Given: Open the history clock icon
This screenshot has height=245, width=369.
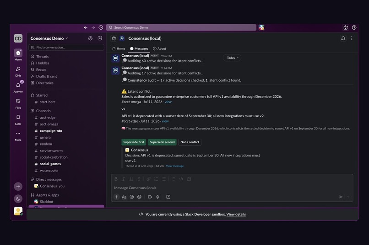Looking at the screenshot, I should (101, 27).
